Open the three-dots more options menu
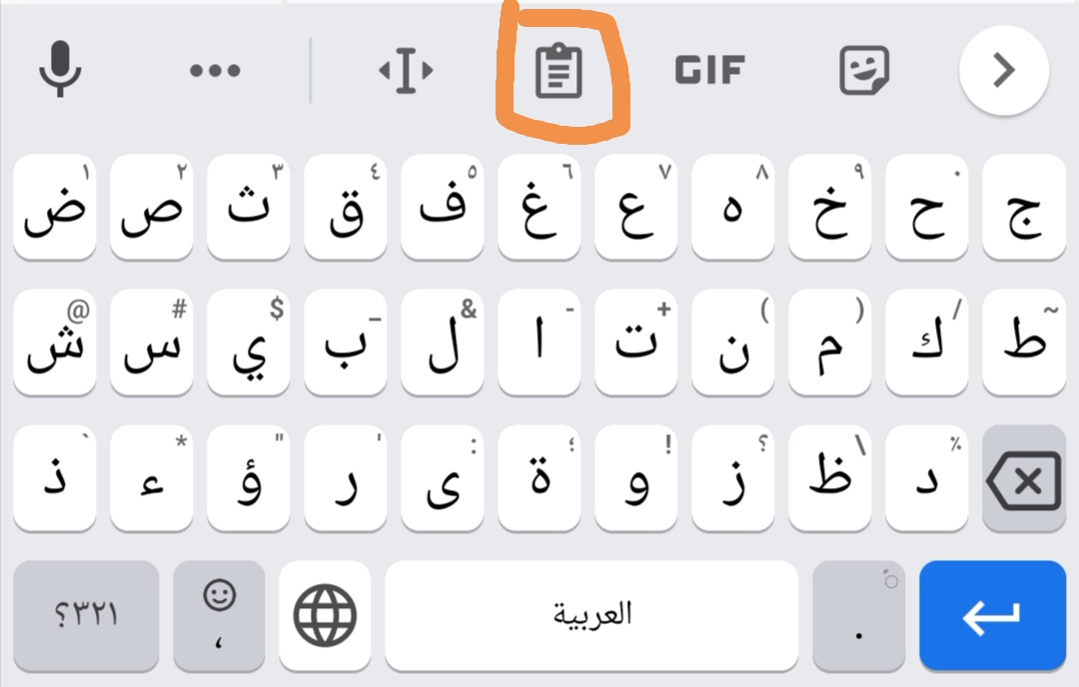Viewport: 1079px width, 687px height. (215, 71)
